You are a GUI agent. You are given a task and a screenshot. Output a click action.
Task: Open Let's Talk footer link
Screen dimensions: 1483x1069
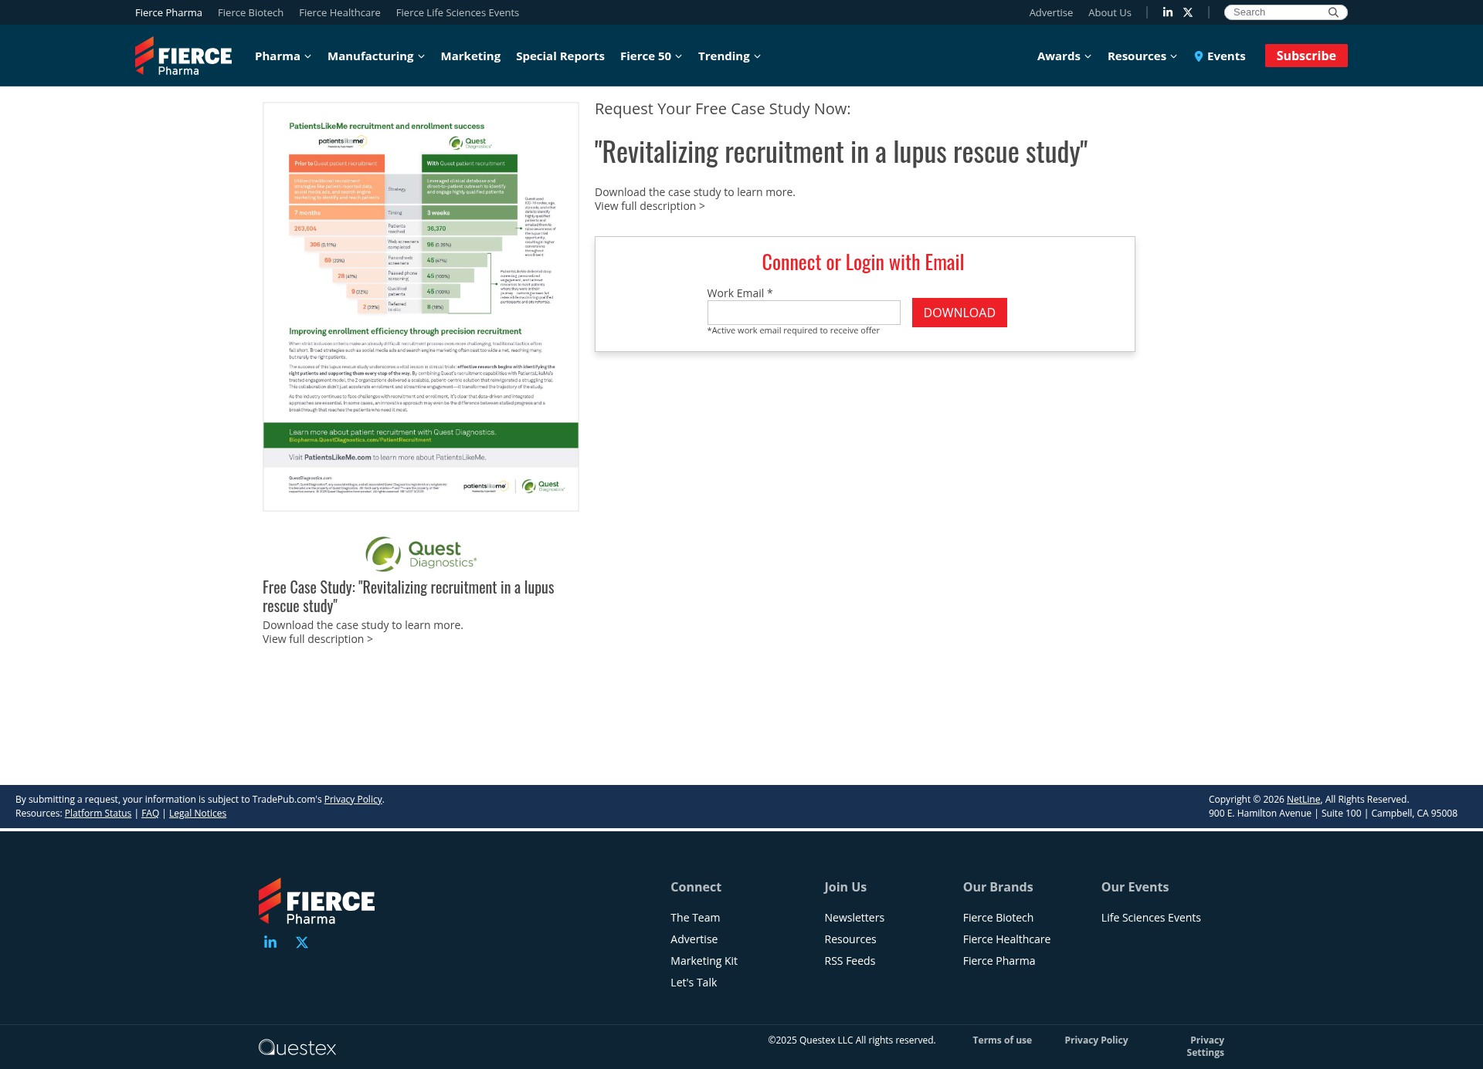pos(694,983)
